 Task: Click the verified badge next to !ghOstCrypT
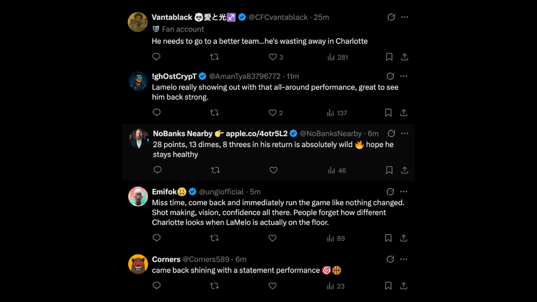pos(202,76)
